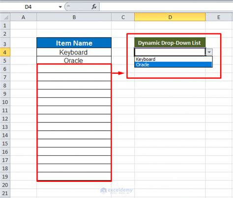Image resolution: width=233 pixels, height=198 pixels.
Task: Choose Oracle from the drop-down list
Action: click(174, 64)
